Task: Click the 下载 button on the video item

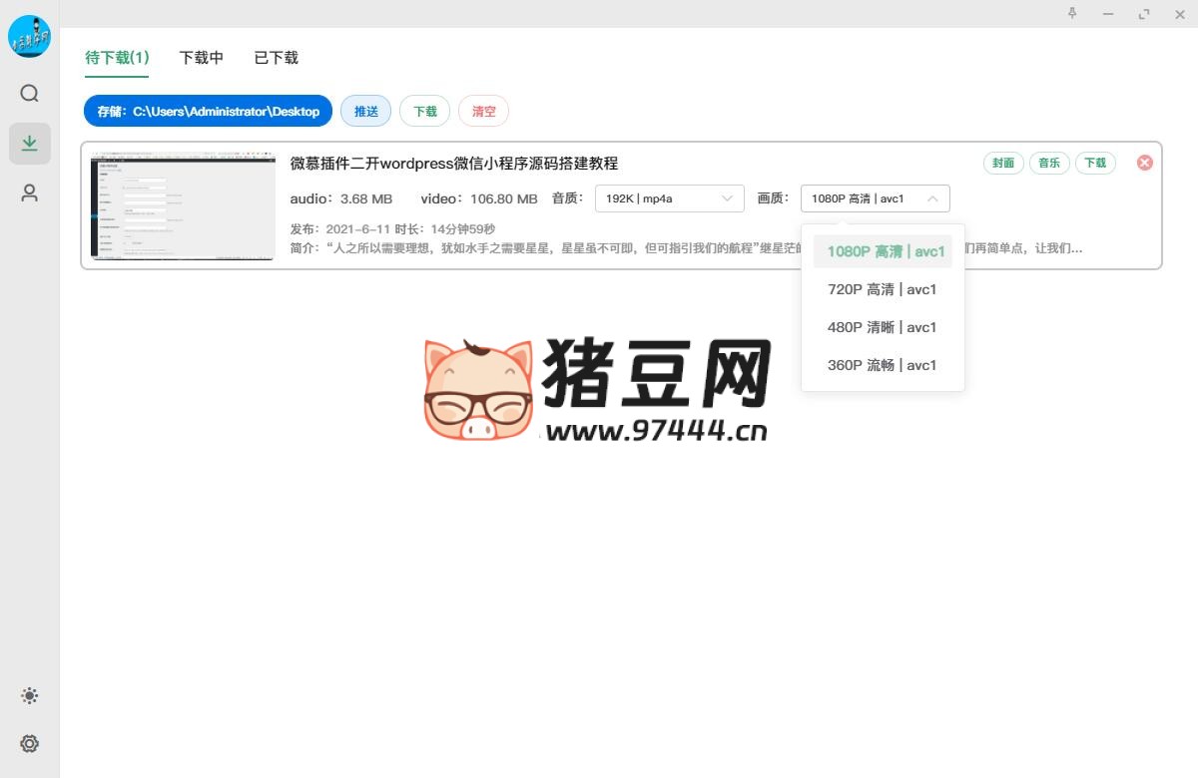Action: [x=1095, y=163]
